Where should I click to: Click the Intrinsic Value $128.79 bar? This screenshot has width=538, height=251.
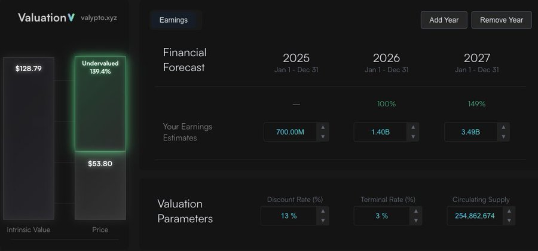pos(29,137)
